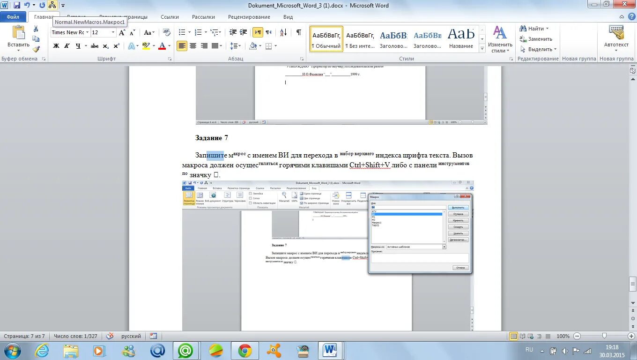This screenshot has width=637, height=360.
Task: Apply the Без интервала style
Action: coord(360,39)
